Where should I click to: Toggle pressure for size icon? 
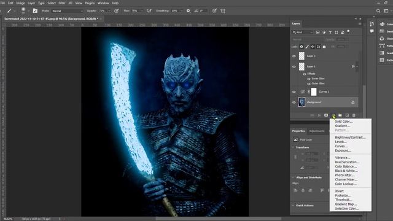[214, 11]
